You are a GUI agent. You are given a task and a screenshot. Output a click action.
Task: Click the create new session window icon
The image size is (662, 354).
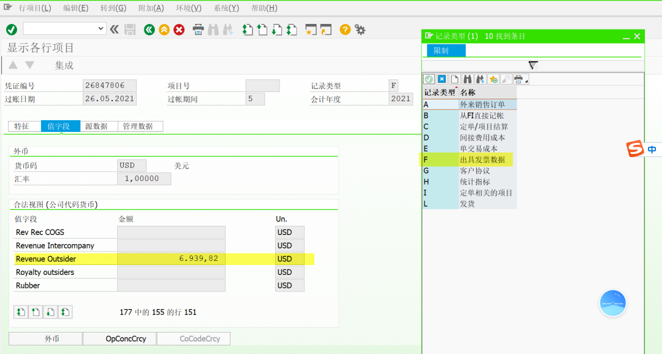pyautogui.click(x=311, y=29)
